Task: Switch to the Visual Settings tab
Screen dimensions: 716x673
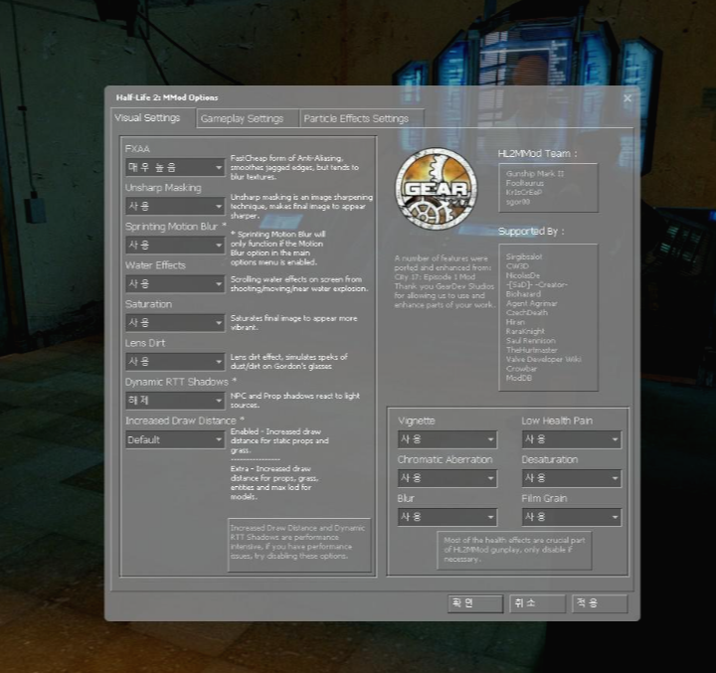Action: 153,117
